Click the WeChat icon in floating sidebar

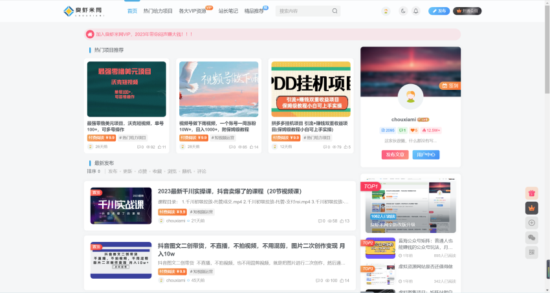pyautogui.click(x=531, y=237)
